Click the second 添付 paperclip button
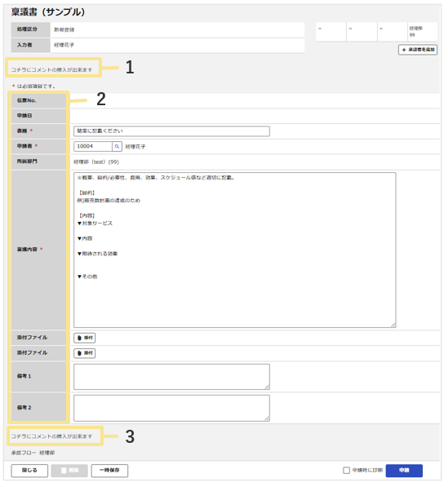This screenshot has height=482, width=444. pos(85,353)
